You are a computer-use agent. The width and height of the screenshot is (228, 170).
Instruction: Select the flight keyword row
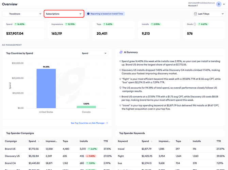(x=170, y=156)
